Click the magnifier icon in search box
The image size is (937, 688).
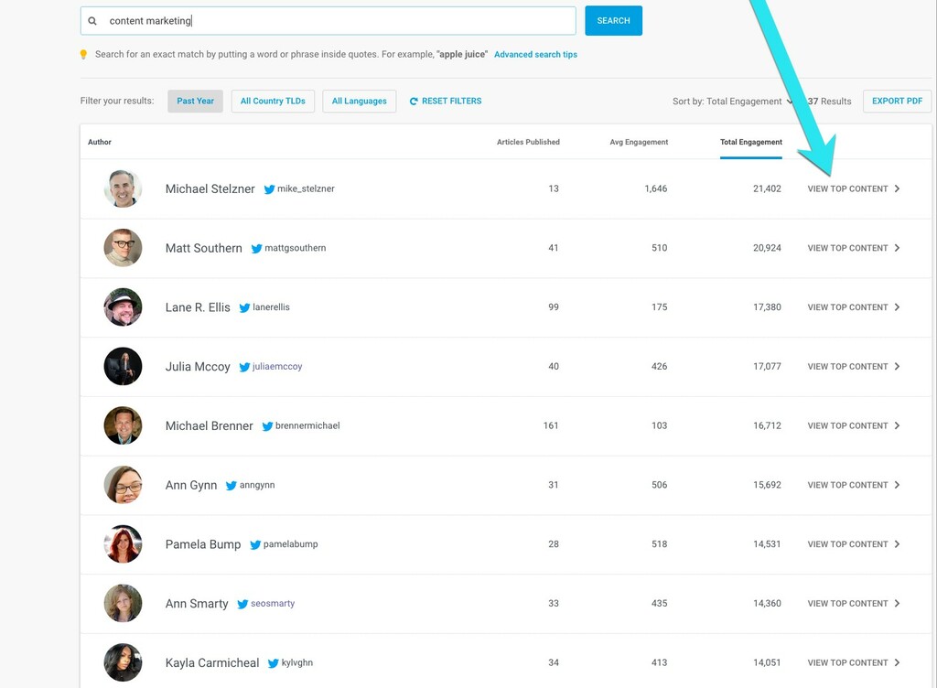click(x=92, y=21)
